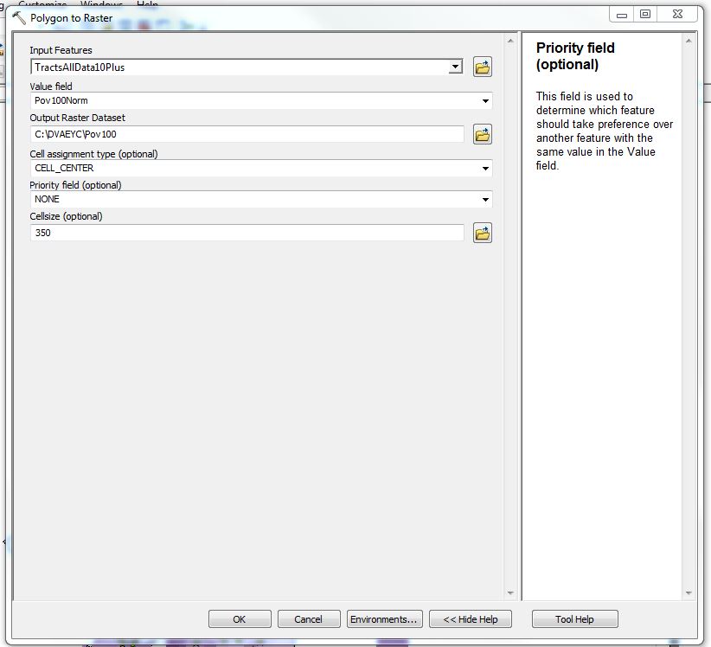This screenshot has height=647, width=711.
Task: Close the Polygon to Raster dialog
Action: point(676,15)
